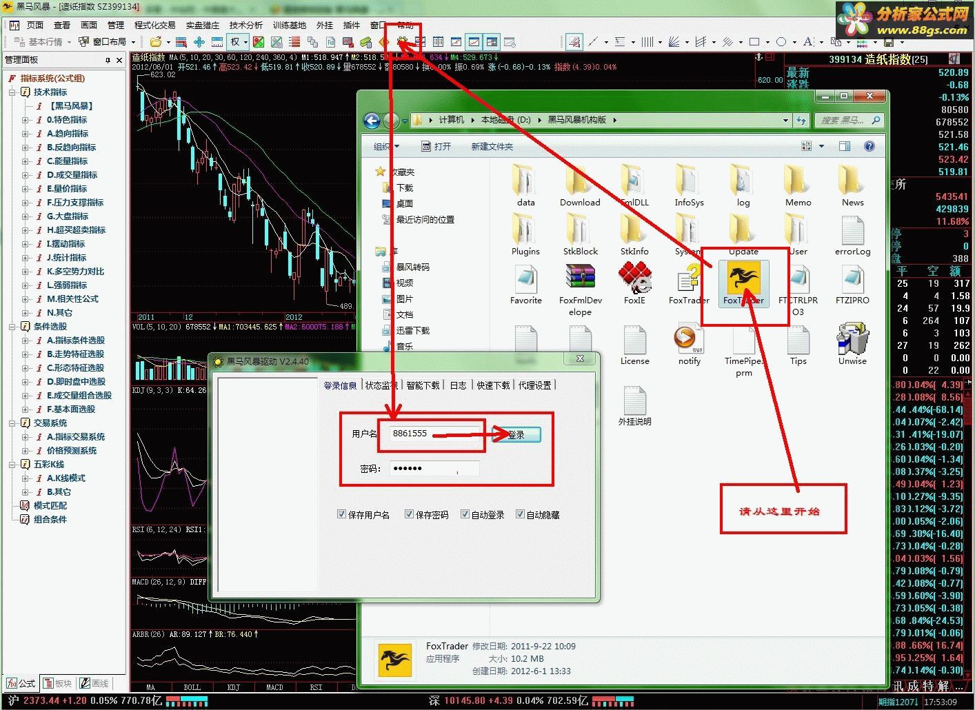Screen dimensions: 975x710
Task: Select the draw line tool
Action: tap(593, 42)
